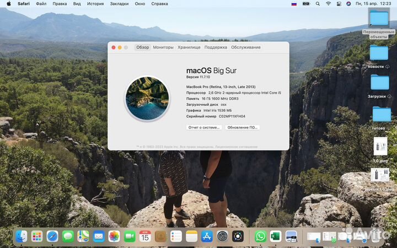Image resolution: width=397 pixels, height=248 pixels.
Task: Click the Загрузочный диск osx line
Action: click(x=206, y=105)
